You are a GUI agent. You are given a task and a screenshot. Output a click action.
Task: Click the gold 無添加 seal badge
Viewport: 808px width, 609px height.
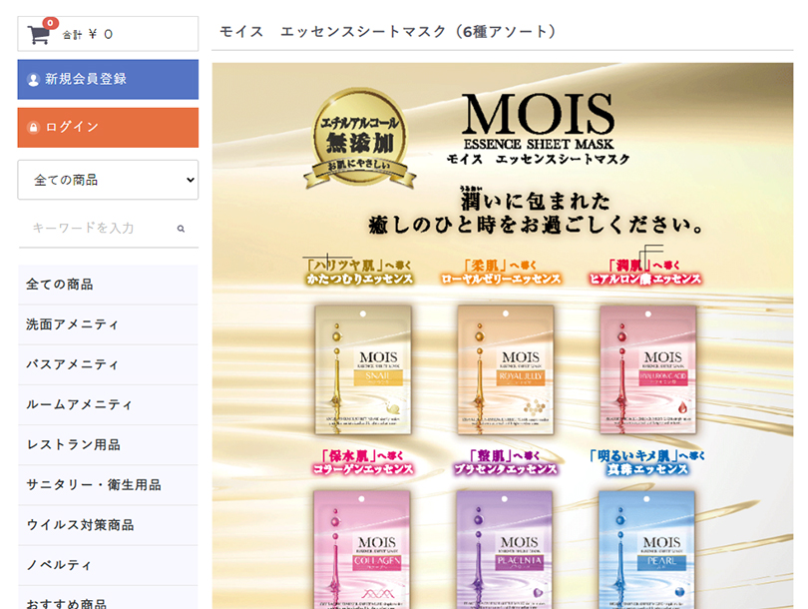(x=360, y=137)
